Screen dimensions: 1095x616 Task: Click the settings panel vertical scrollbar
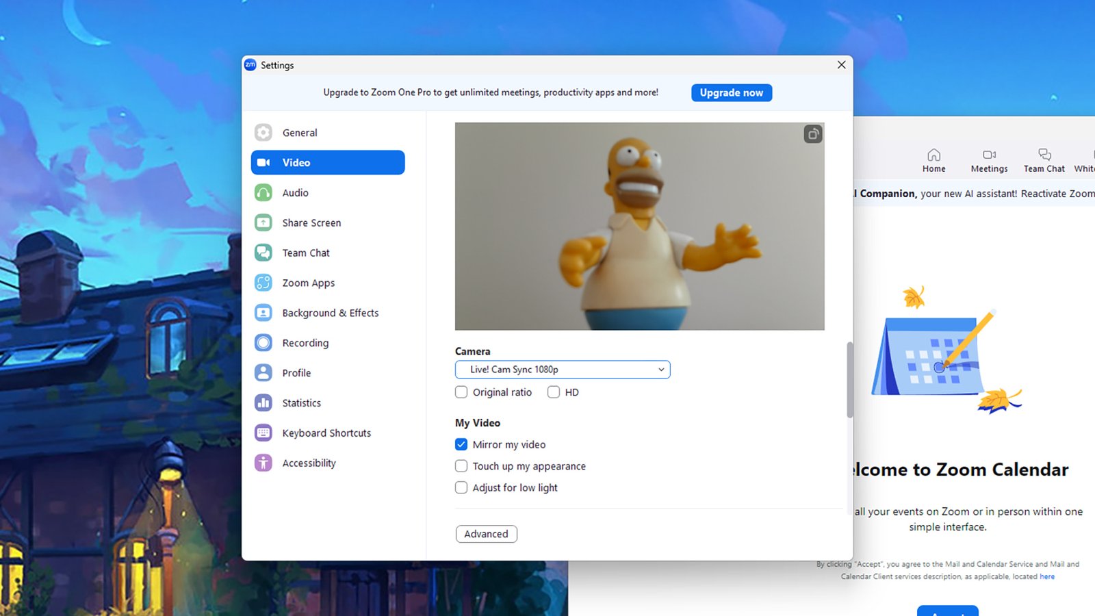tap(850, 380)
